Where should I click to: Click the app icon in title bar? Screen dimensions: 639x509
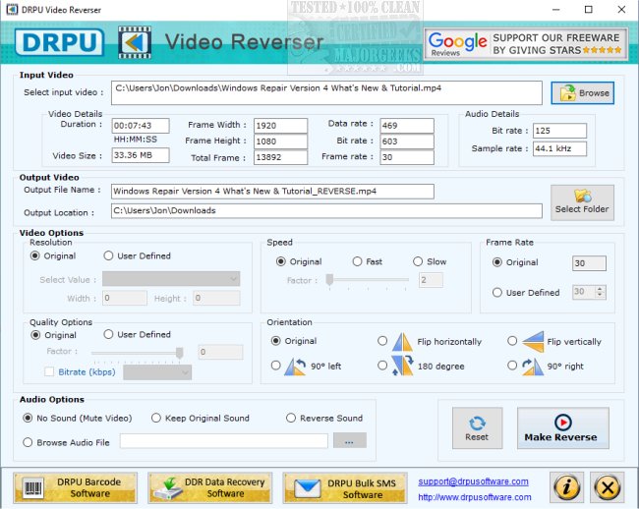click(12, 10)
